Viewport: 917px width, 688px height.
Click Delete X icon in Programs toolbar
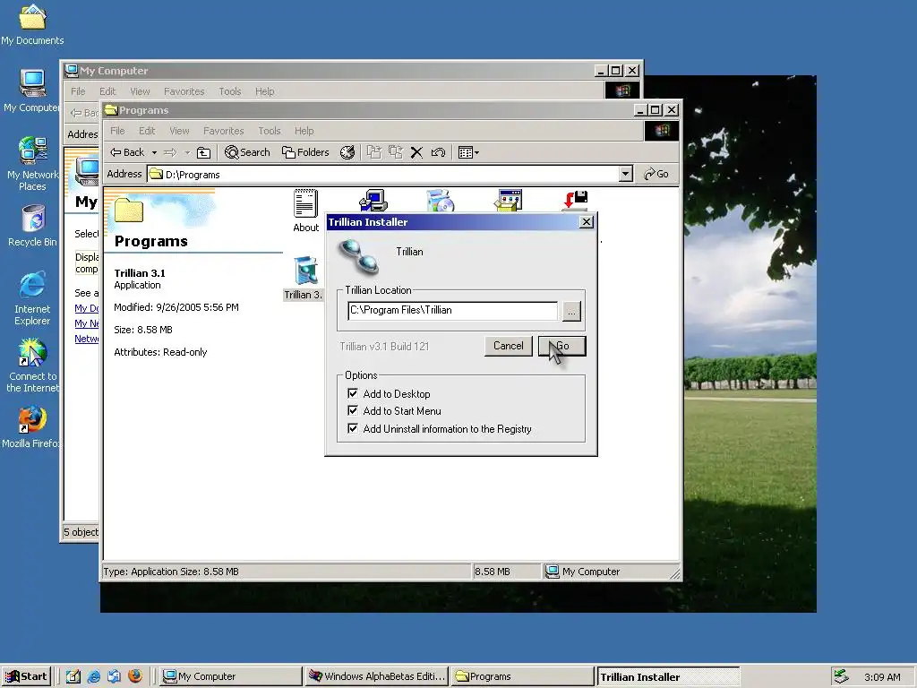tap(416, 152)
